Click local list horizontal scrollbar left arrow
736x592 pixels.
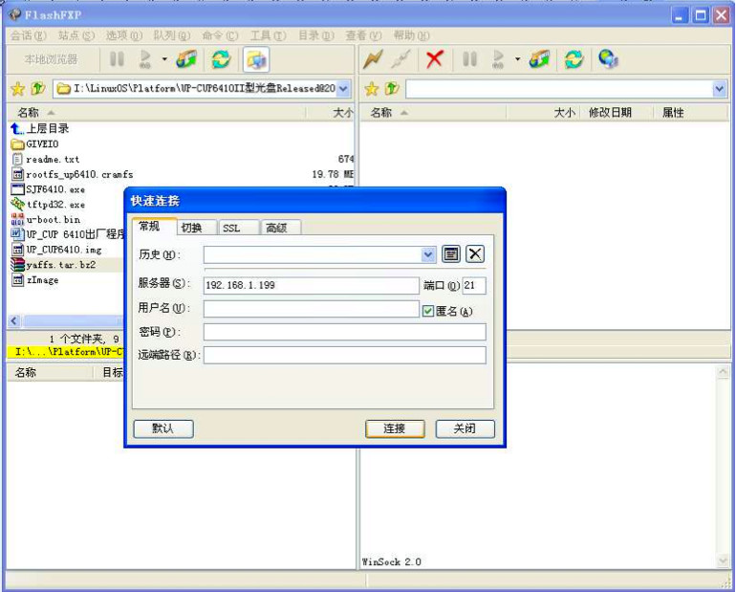coord(14,321)
